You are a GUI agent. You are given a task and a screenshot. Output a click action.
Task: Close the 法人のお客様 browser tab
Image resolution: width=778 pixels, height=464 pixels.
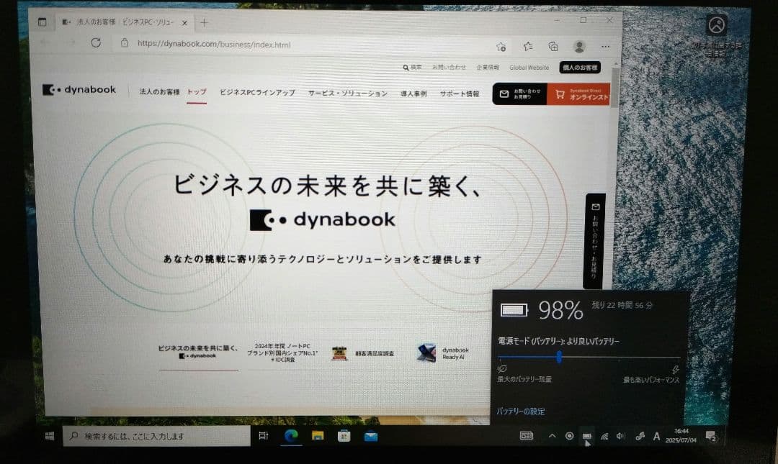[x=184, y=23]
